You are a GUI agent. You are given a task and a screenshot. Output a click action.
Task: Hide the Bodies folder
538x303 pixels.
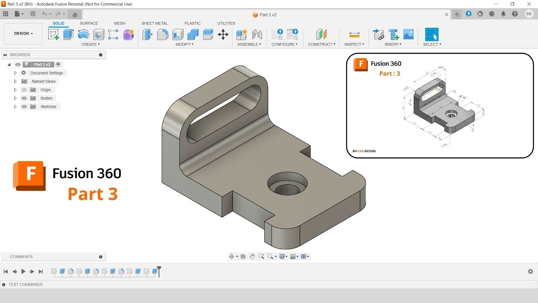pos(24,98)
